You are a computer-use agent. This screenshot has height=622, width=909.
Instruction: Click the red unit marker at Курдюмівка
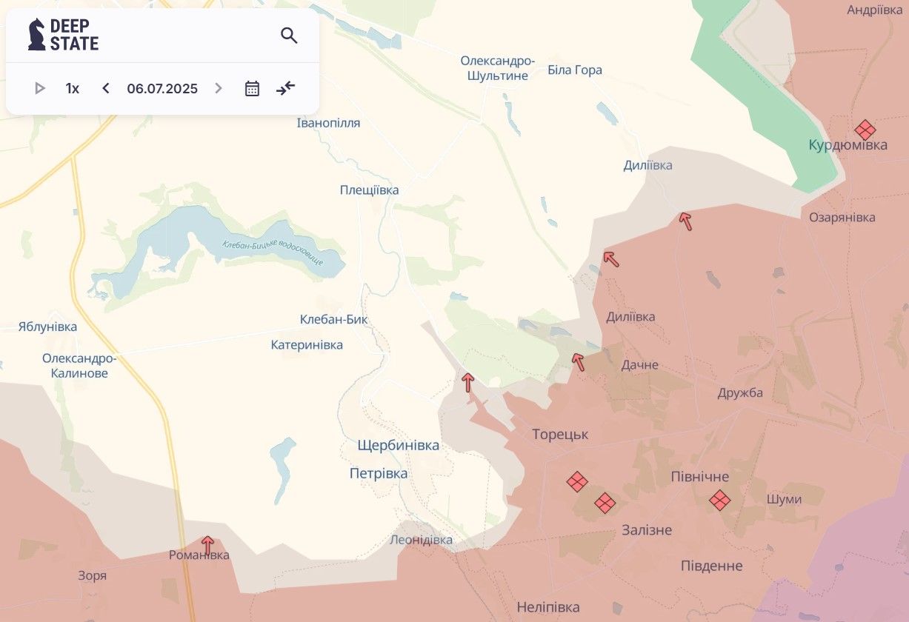865,130
